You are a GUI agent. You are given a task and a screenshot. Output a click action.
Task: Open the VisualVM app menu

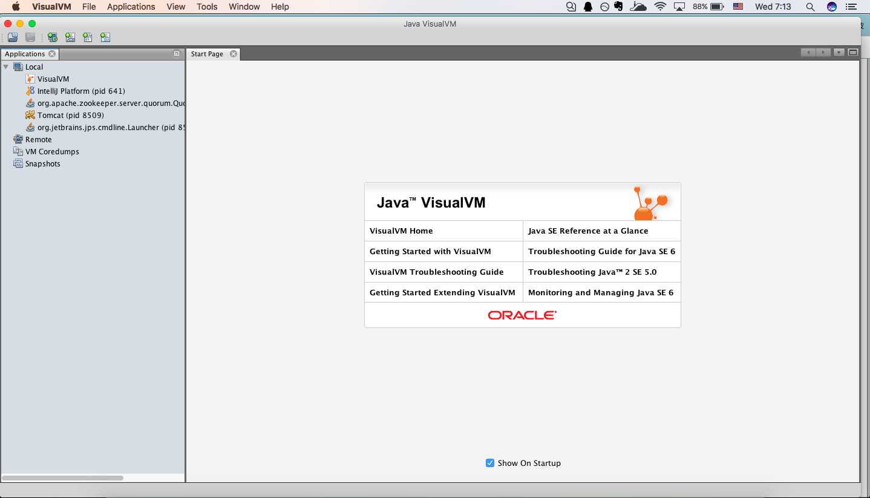[x=51, y=7]
